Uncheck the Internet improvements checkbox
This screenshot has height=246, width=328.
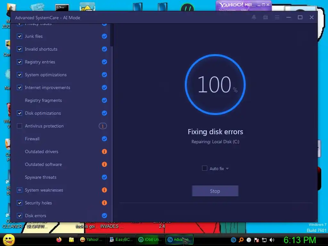[x=20, y=87]
